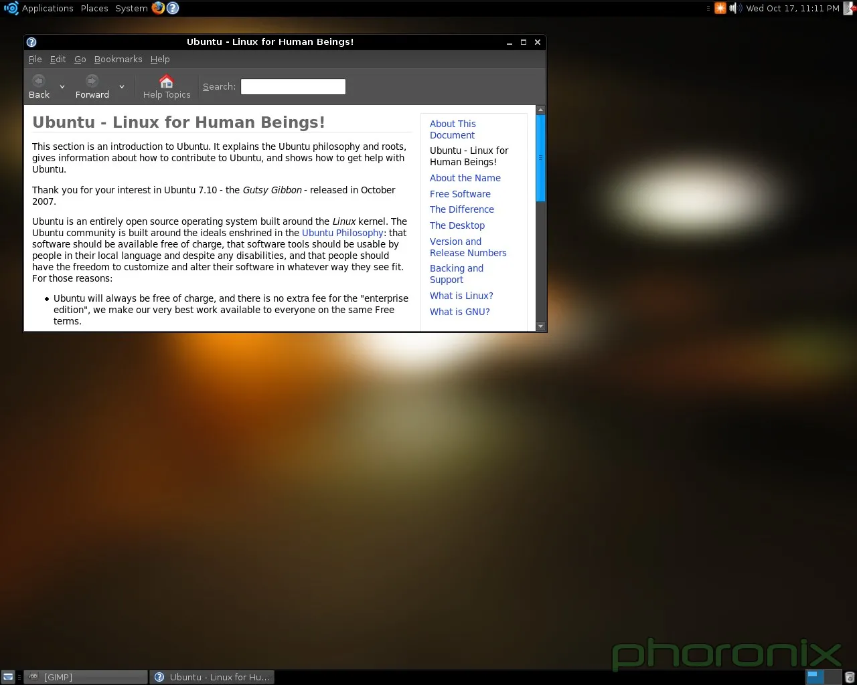Click the Show Desktop icon in bottom panel
Screen dimensions: 857x685
point(7,677)
